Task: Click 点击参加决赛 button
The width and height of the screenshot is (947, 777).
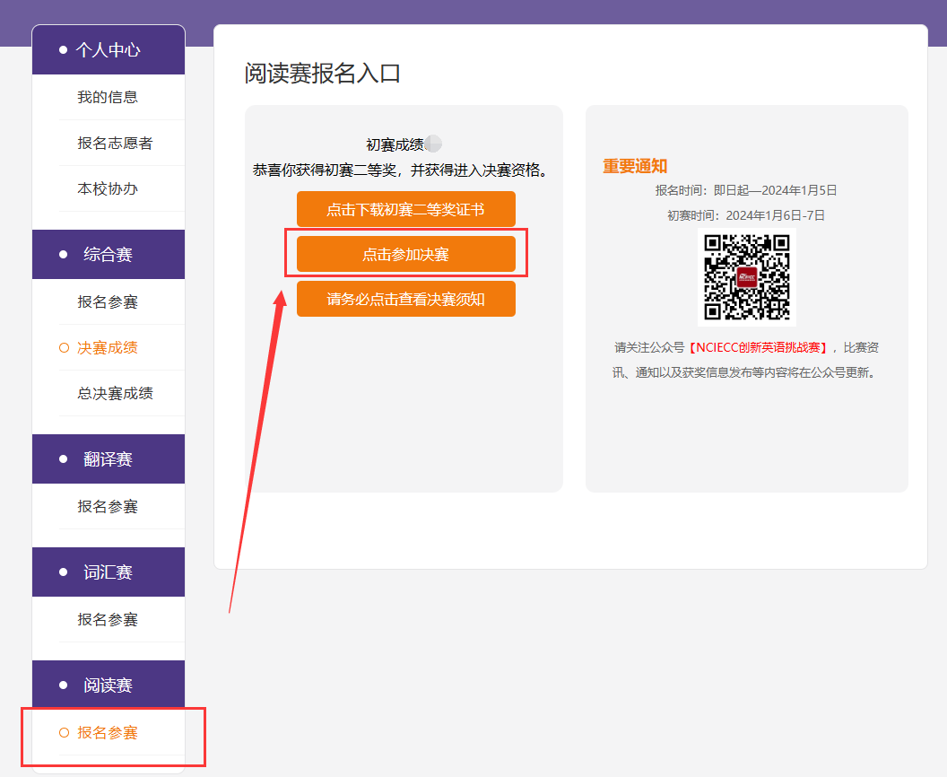Action: coord(406,254)
